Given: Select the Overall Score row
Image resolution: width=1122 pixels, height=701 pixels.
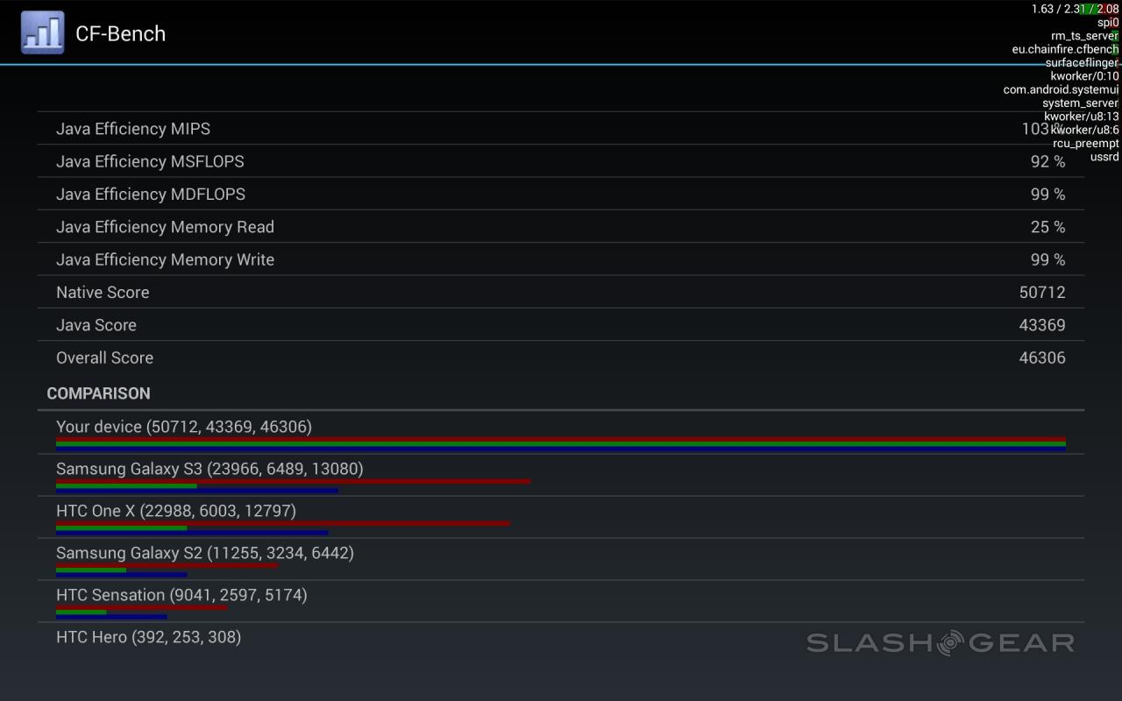Looking at the screenshot, I should pyautogui.click(x=559, y=358).
